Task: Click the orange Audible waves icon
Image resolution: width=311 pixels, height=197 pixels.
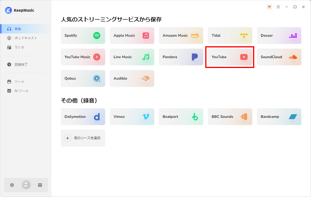Action: [x=146, y=78]
